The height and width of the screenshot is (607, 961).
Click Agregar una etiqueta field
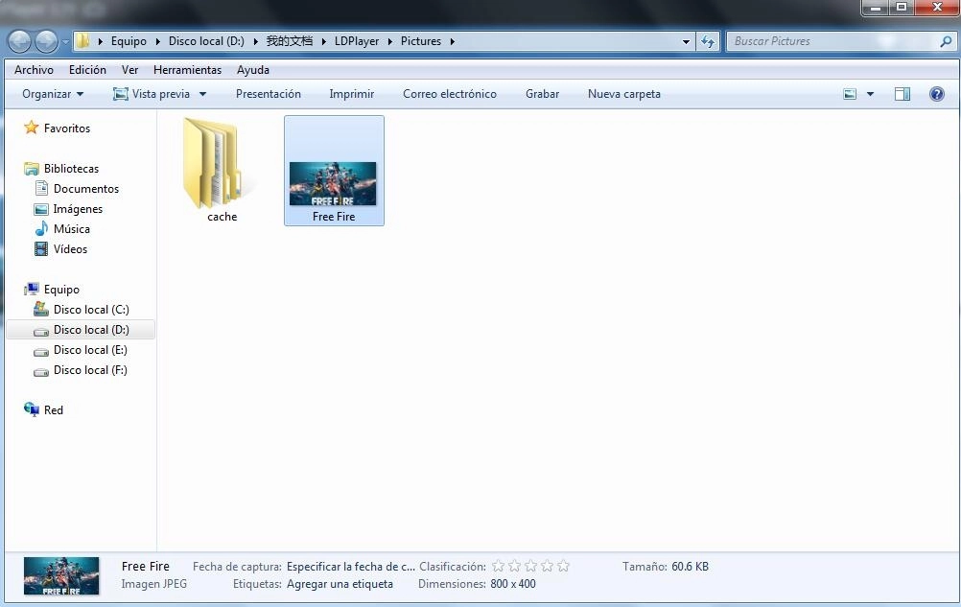[x=340, y=584]
